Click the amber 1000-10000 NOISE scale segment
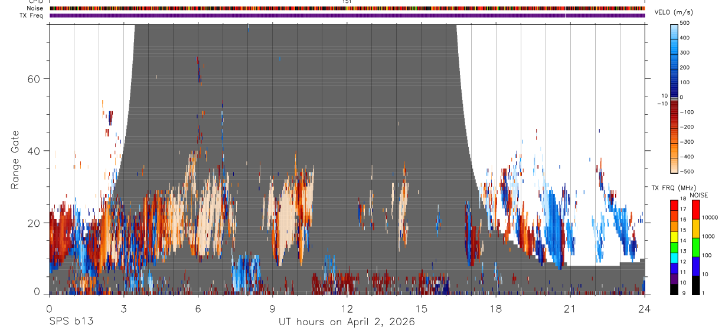Viewport: 725px width, 334px height. pyautogui.click(x=695, y=228)
